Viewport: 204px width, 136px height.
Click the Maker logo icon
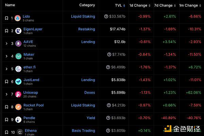[18, 56]
